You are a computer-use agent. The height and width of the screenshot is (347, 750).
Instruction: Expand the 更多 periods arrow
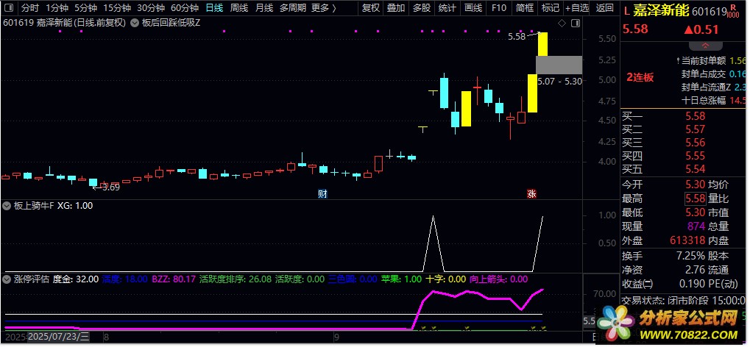click(x=334, y=8)
